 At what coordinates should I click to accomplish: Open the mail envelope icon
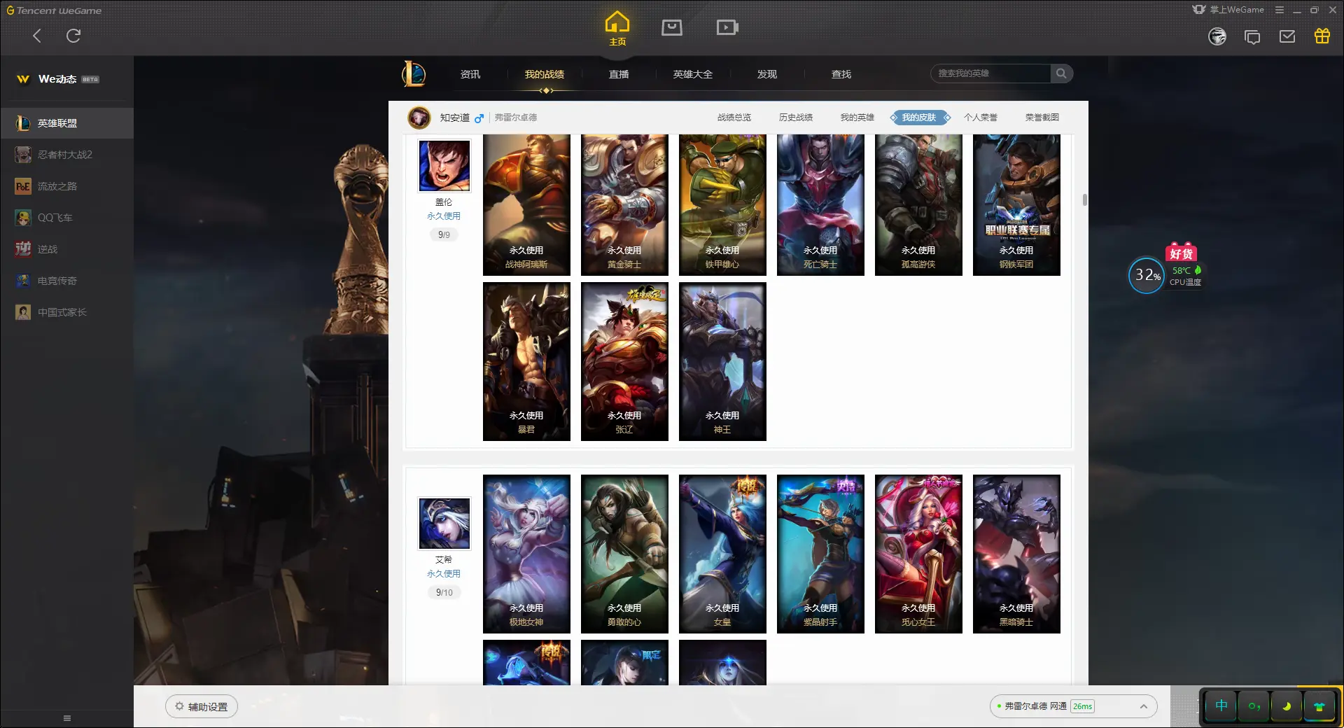1287,36
